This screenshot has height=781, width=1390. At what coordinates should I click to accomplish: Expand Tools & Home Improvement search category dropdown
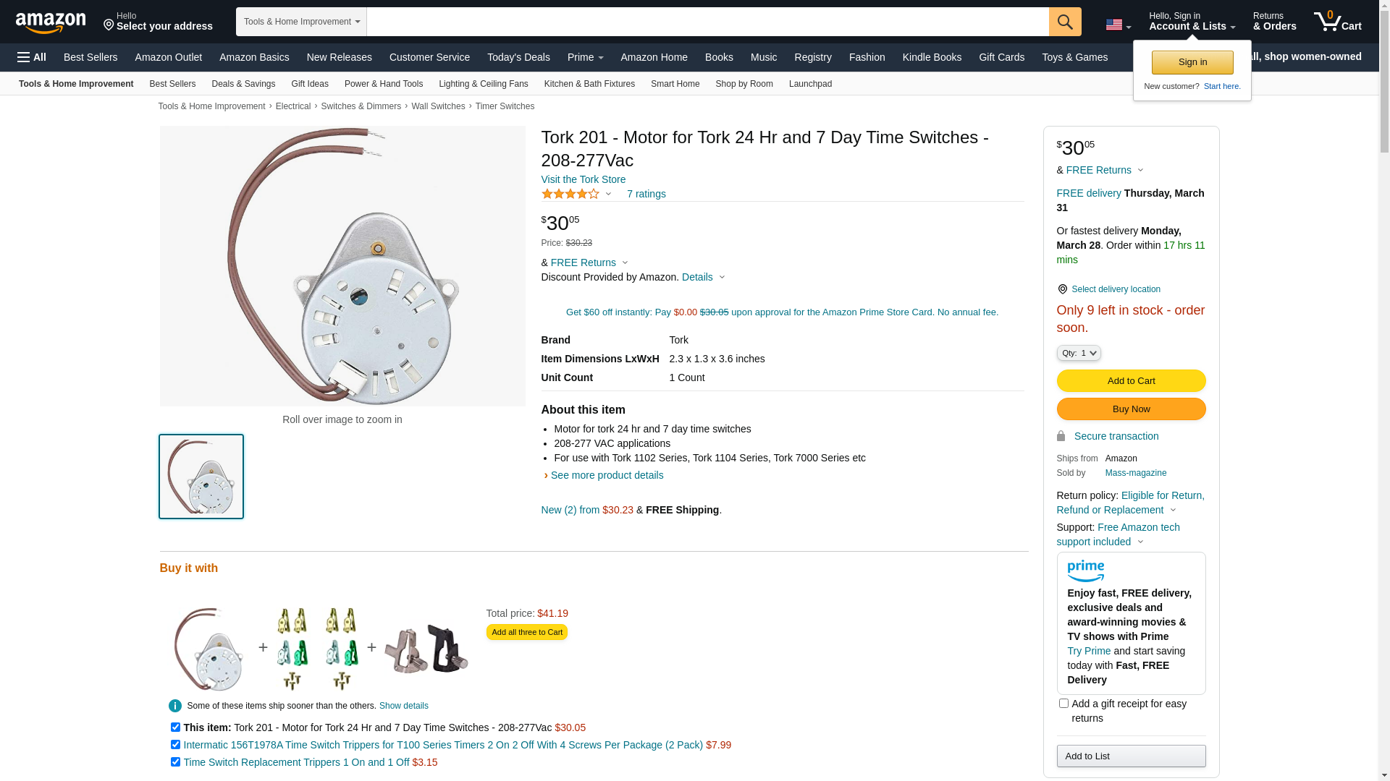[x=301, y=22]
